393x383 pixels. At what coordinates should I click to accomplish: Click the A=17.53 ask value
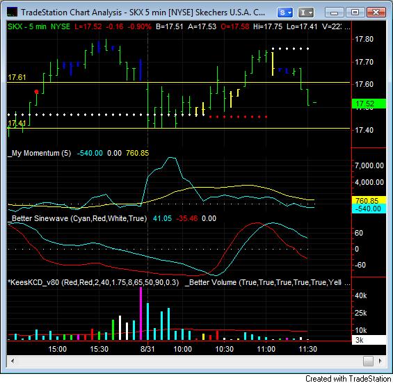(202, 26)
